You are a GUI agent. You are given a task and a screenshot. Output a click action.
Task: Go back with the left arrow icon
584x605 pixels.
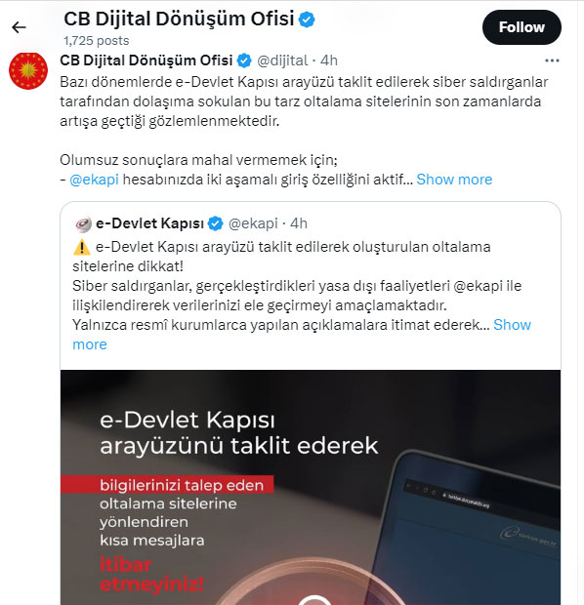click(19, 27)
